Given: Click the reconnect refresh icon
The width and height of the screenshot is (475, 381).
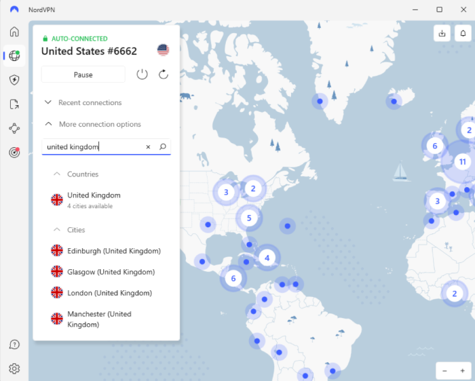Looking at the screenshot, I should 164,75.
